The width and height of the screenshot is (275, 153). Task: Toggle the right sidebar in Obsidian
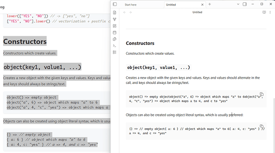click(x=245, y=4)
